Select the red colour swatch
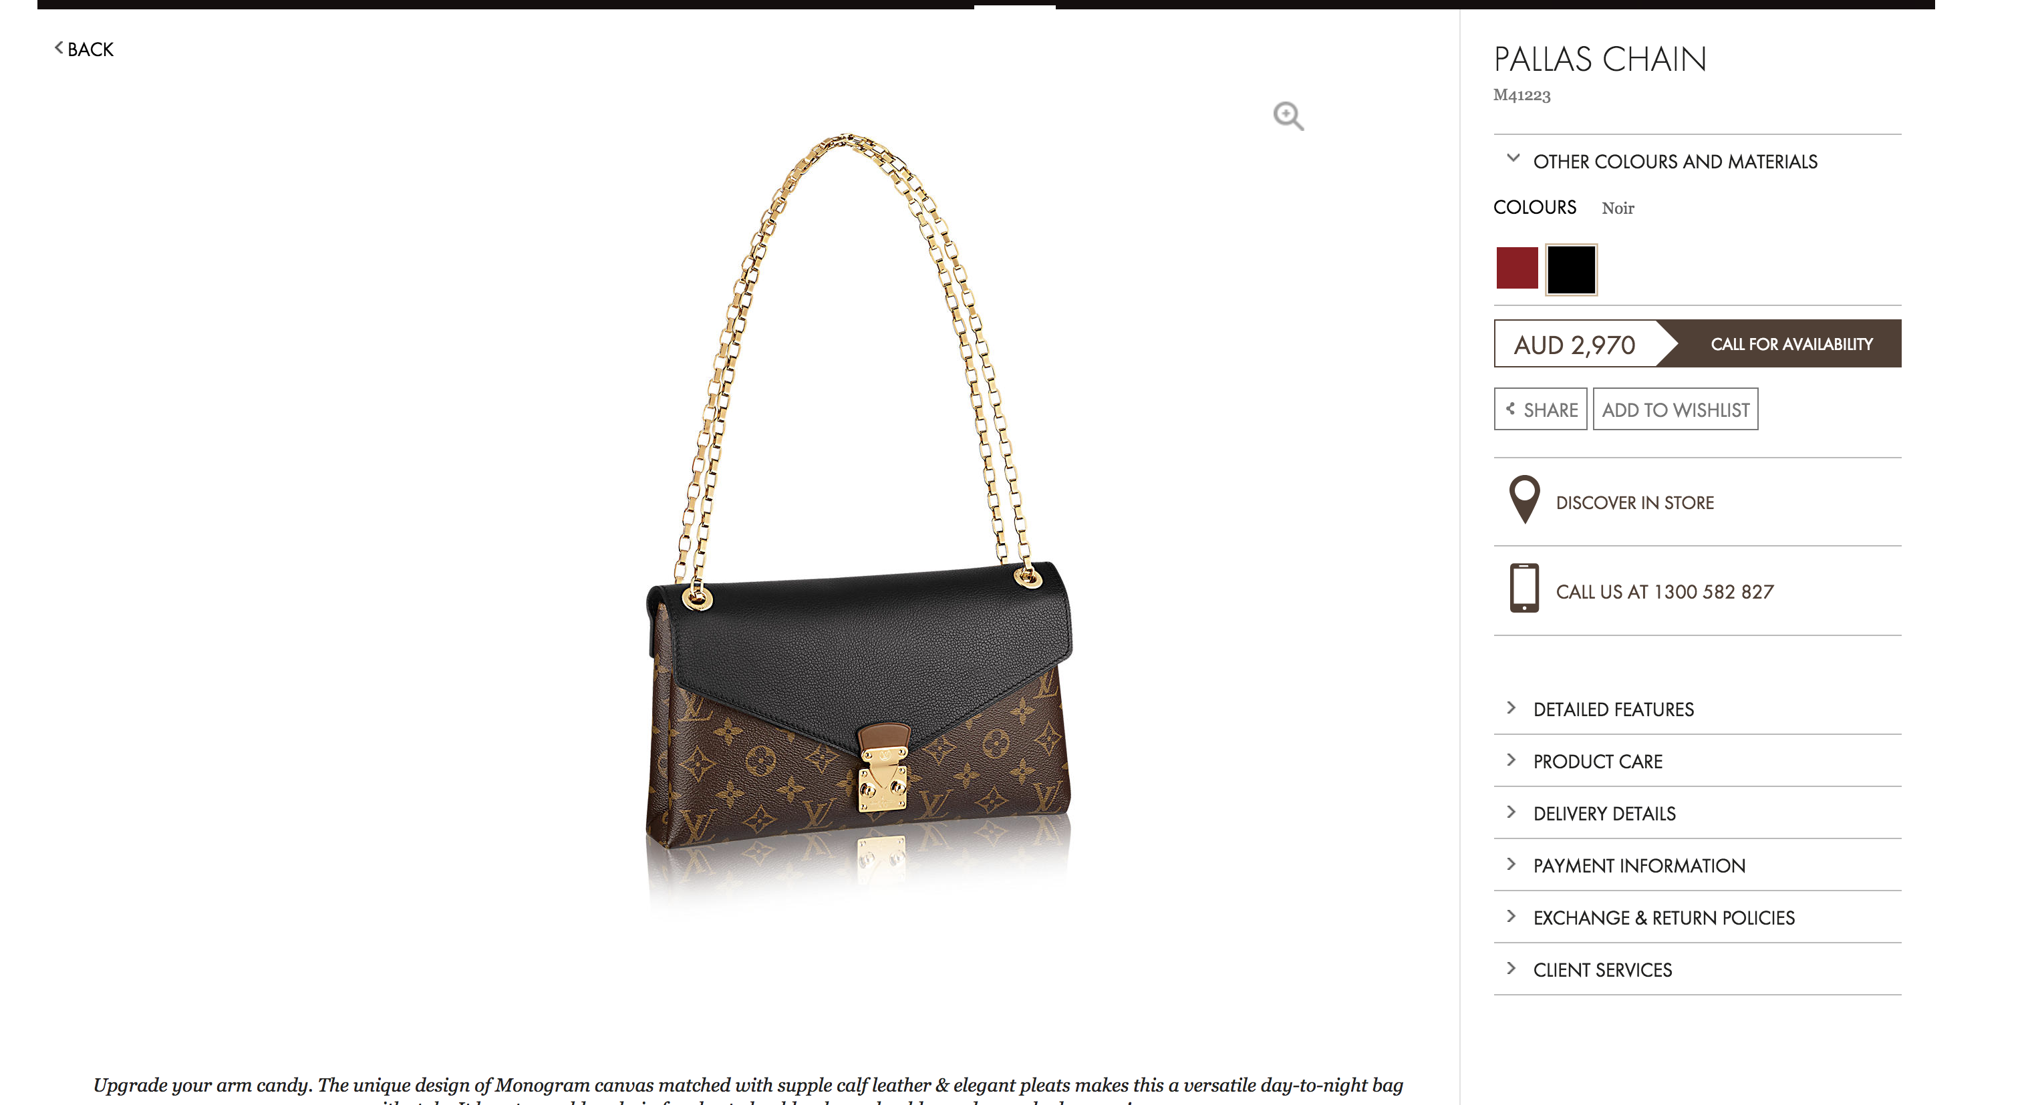The image size is (2030, 1105). (1517, 268)
